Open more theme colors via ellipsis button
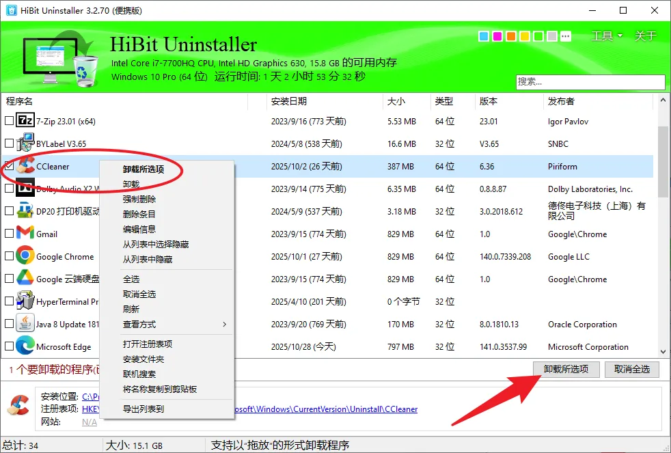The width and height of the screenshot is (671, 453). [566, 36]
